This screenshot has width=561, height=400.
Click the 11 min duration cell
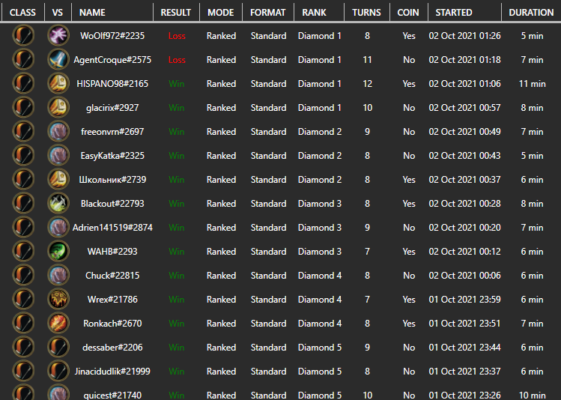tap(532, 84)
